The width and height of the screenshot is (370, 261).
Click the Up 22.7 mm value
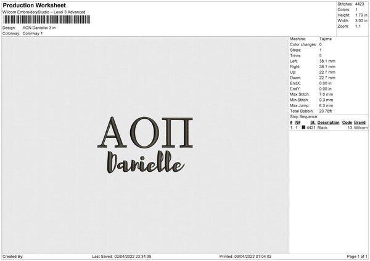[x=327, y=72]
